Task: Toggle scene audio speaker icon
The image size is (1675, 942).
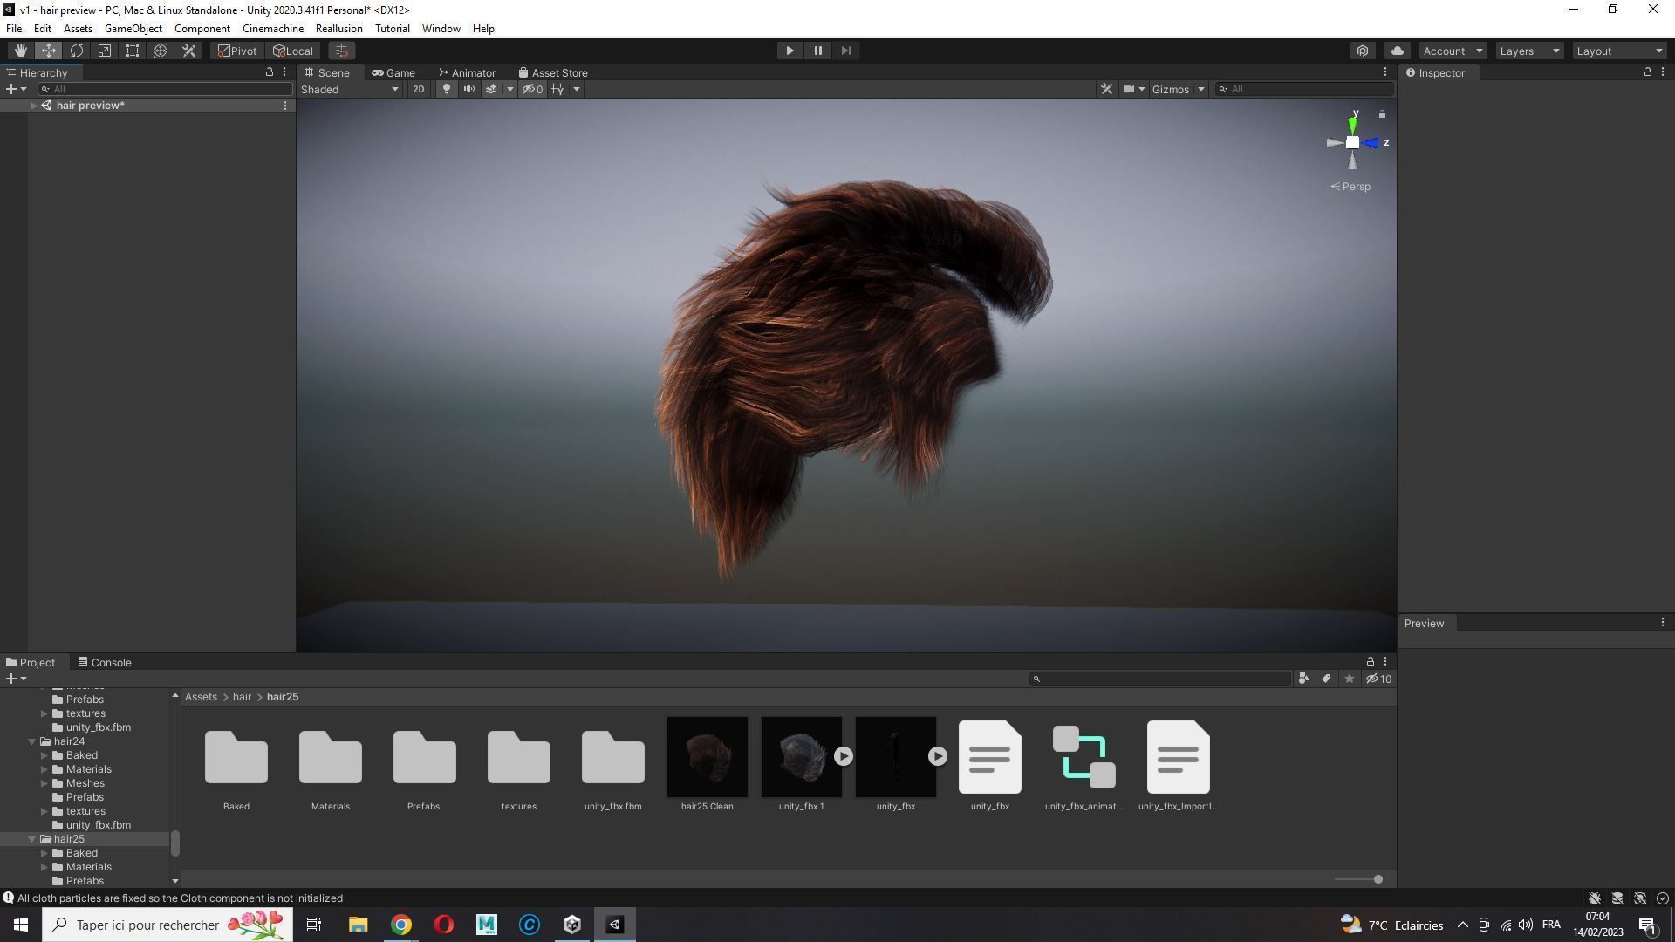Action: [x=469, y=89]
